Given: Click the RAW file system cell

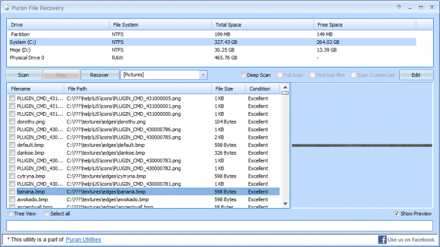Looking at the screenshot, I should (117, 58).
